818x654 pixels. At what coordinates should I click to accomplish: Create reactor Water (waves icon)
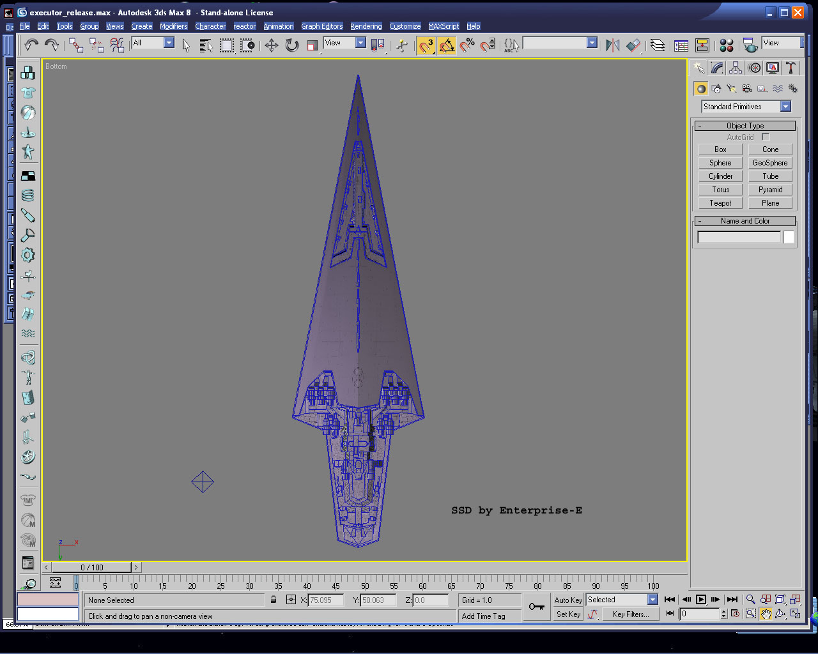point(28,333)
